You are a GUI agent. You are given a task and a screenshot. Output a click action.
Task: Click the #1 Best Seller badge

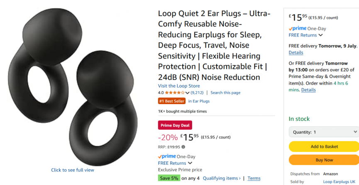pyautogui.click(x=172, y=101)
